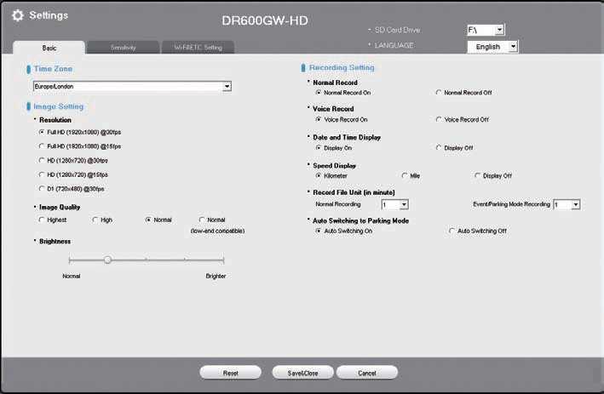Click the Auto Switching to Parking Mode label

(x=360, y=221)
